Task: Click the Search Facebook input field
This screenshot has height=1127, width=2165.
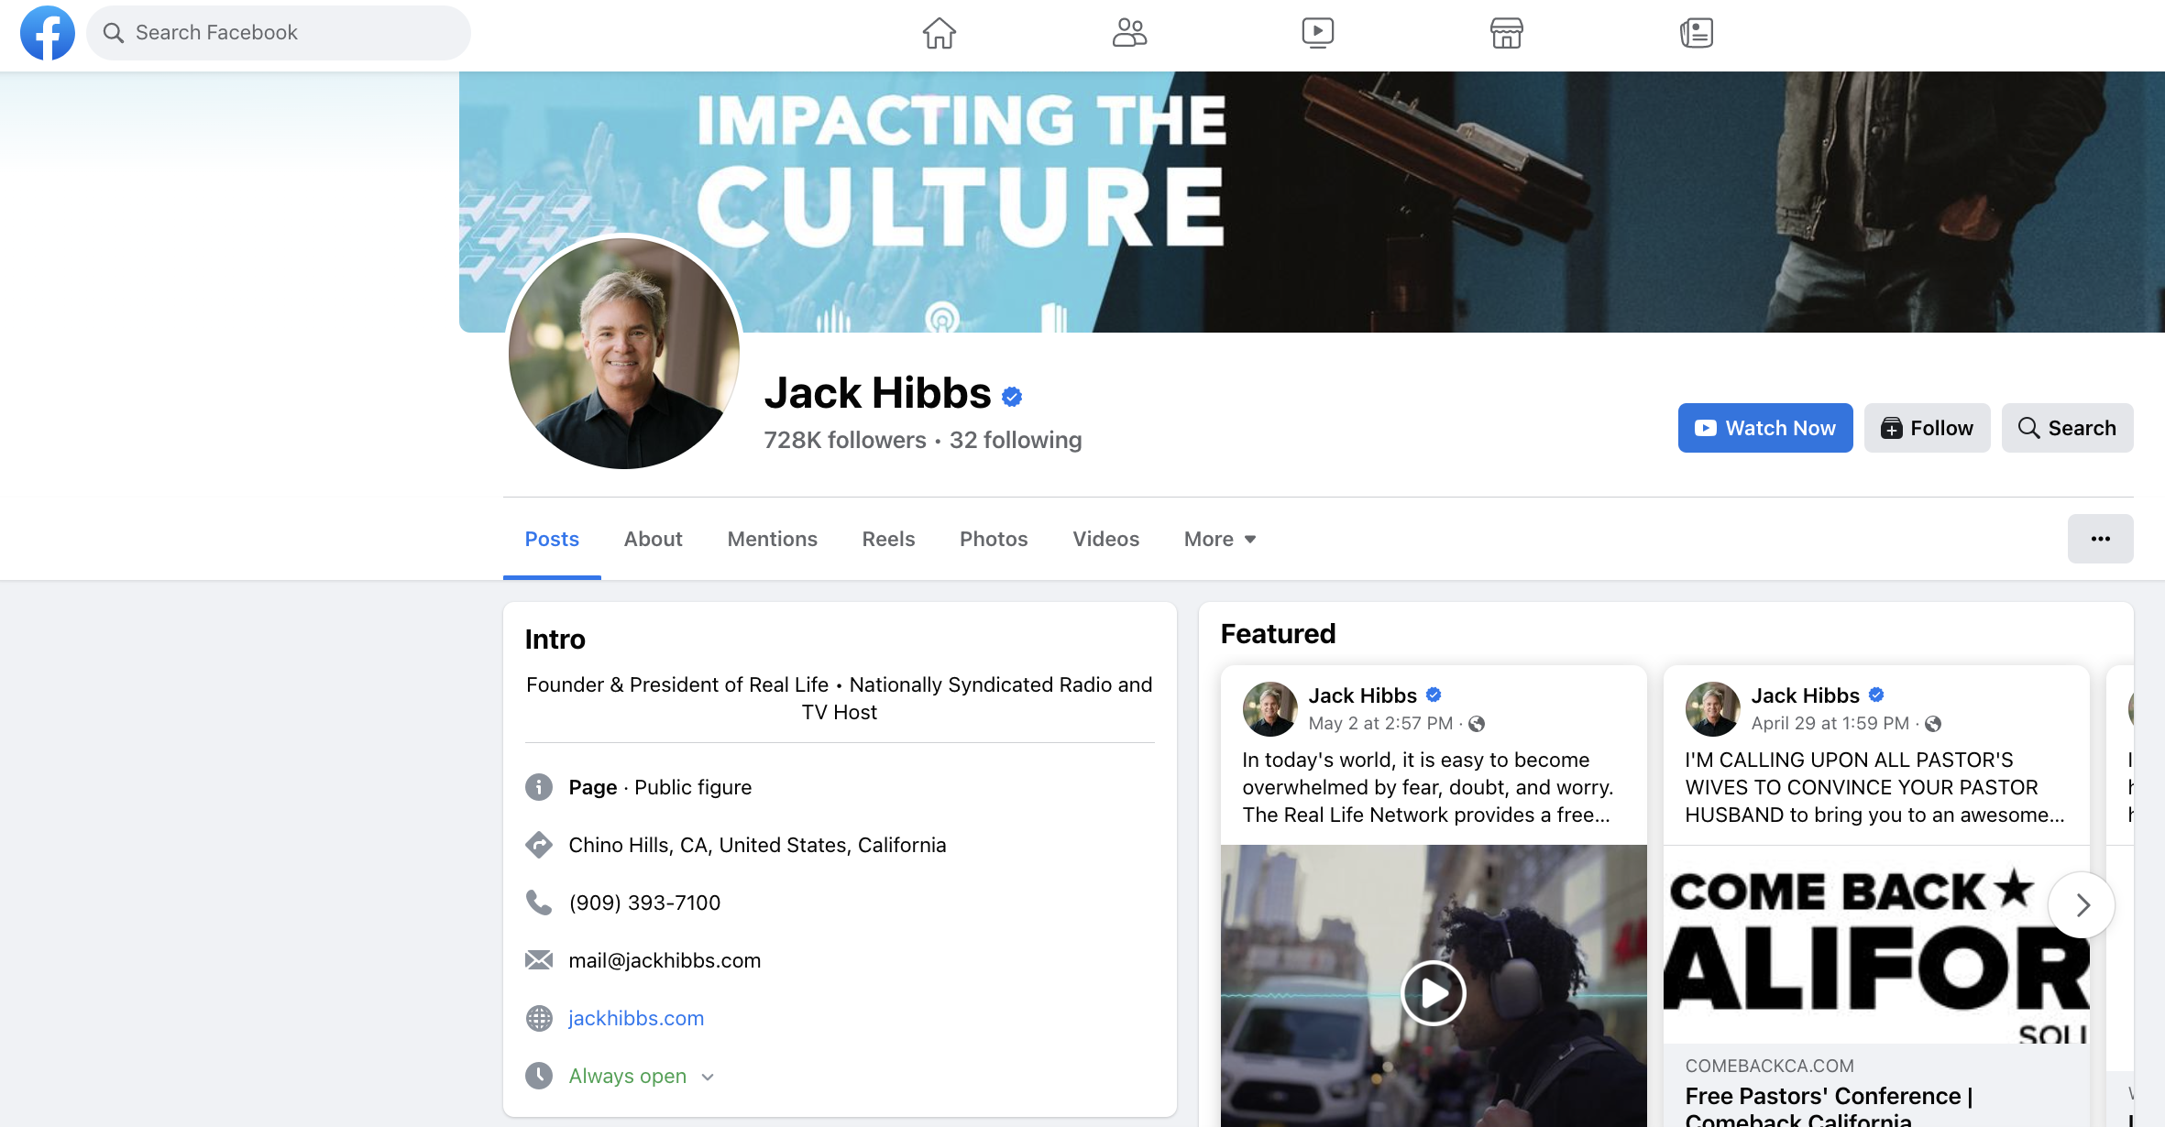Action: pos(278,32)
